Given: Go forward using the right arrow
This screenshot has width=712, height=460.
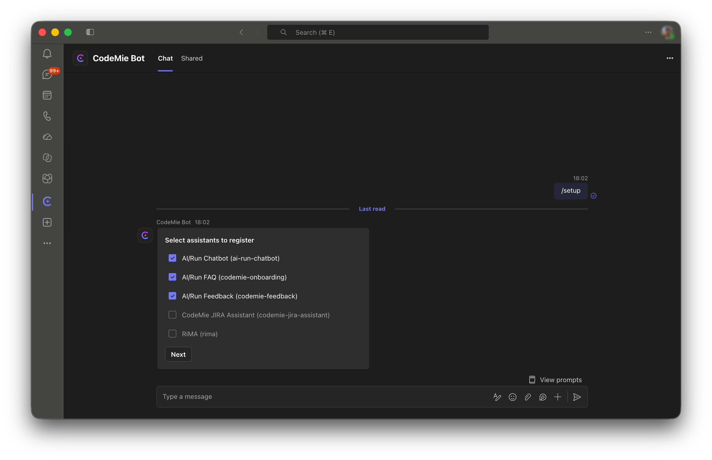Looking at the screenshot, I should point(257,32).
